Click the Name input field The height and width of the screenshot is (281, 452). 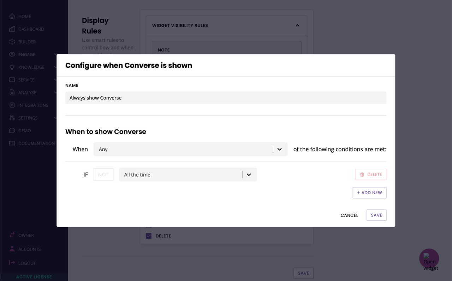tap(226, 98)
